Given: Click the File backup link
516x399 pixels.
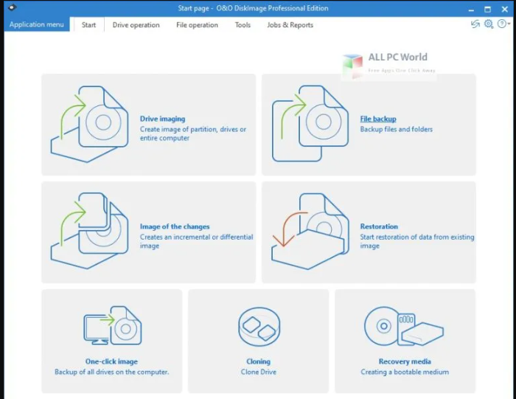Looking at the screenshot, I should (378, 119).
